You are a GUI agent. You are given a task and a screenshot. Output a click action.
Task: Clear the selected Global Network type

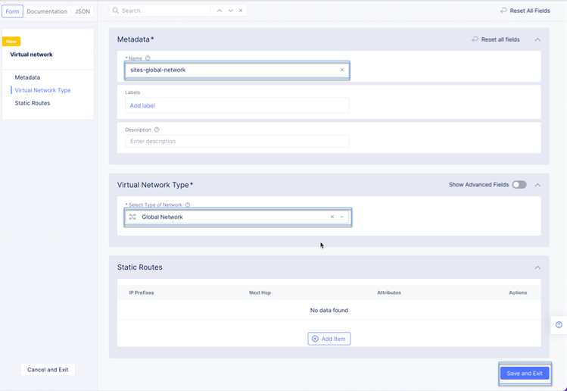(x=332, y=217)
